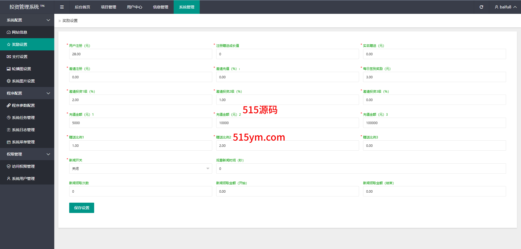Click the shield icon next to 访问权限管理
The width and height of the screenshot is (521, 249).
pyautogui.click(x=9, y=166)
